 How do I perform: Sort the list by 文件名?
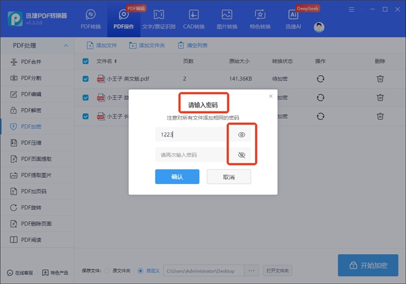point(107,61)
